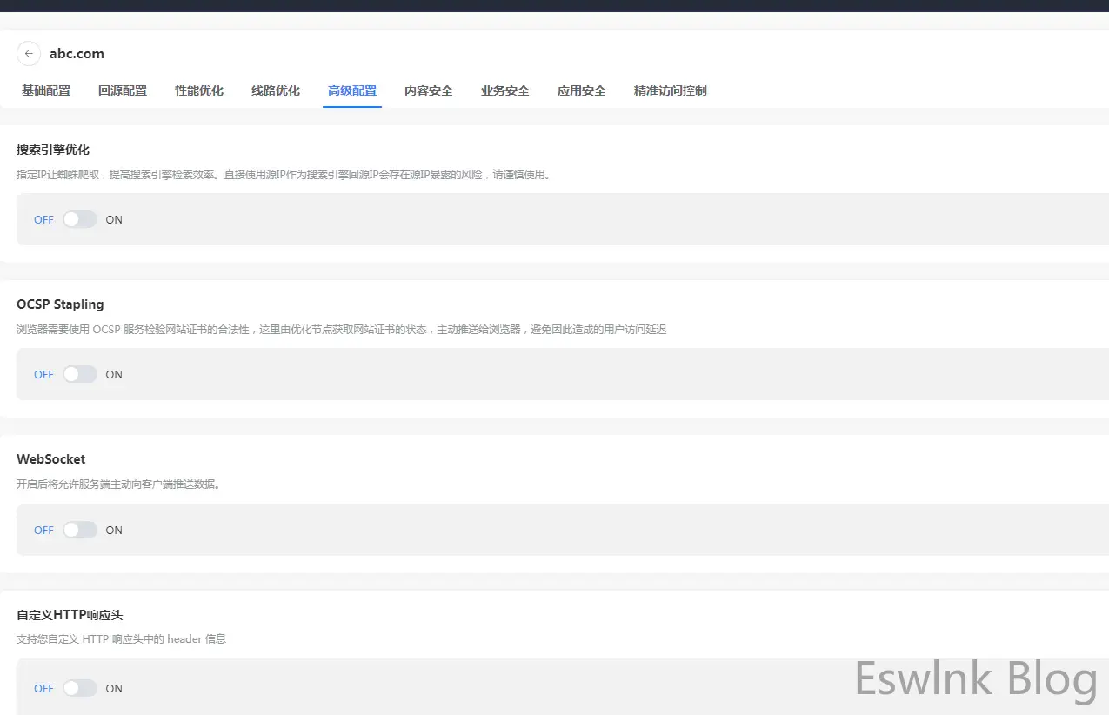This screenshot has height=715, width=1109.
Task: Go to the 线路优化 tab
Action: (276, 90)
